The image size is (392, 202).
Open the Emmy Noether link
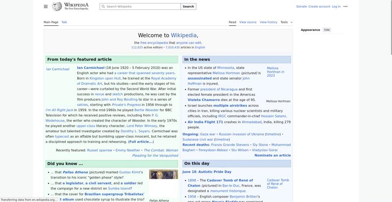pos(128,150)
